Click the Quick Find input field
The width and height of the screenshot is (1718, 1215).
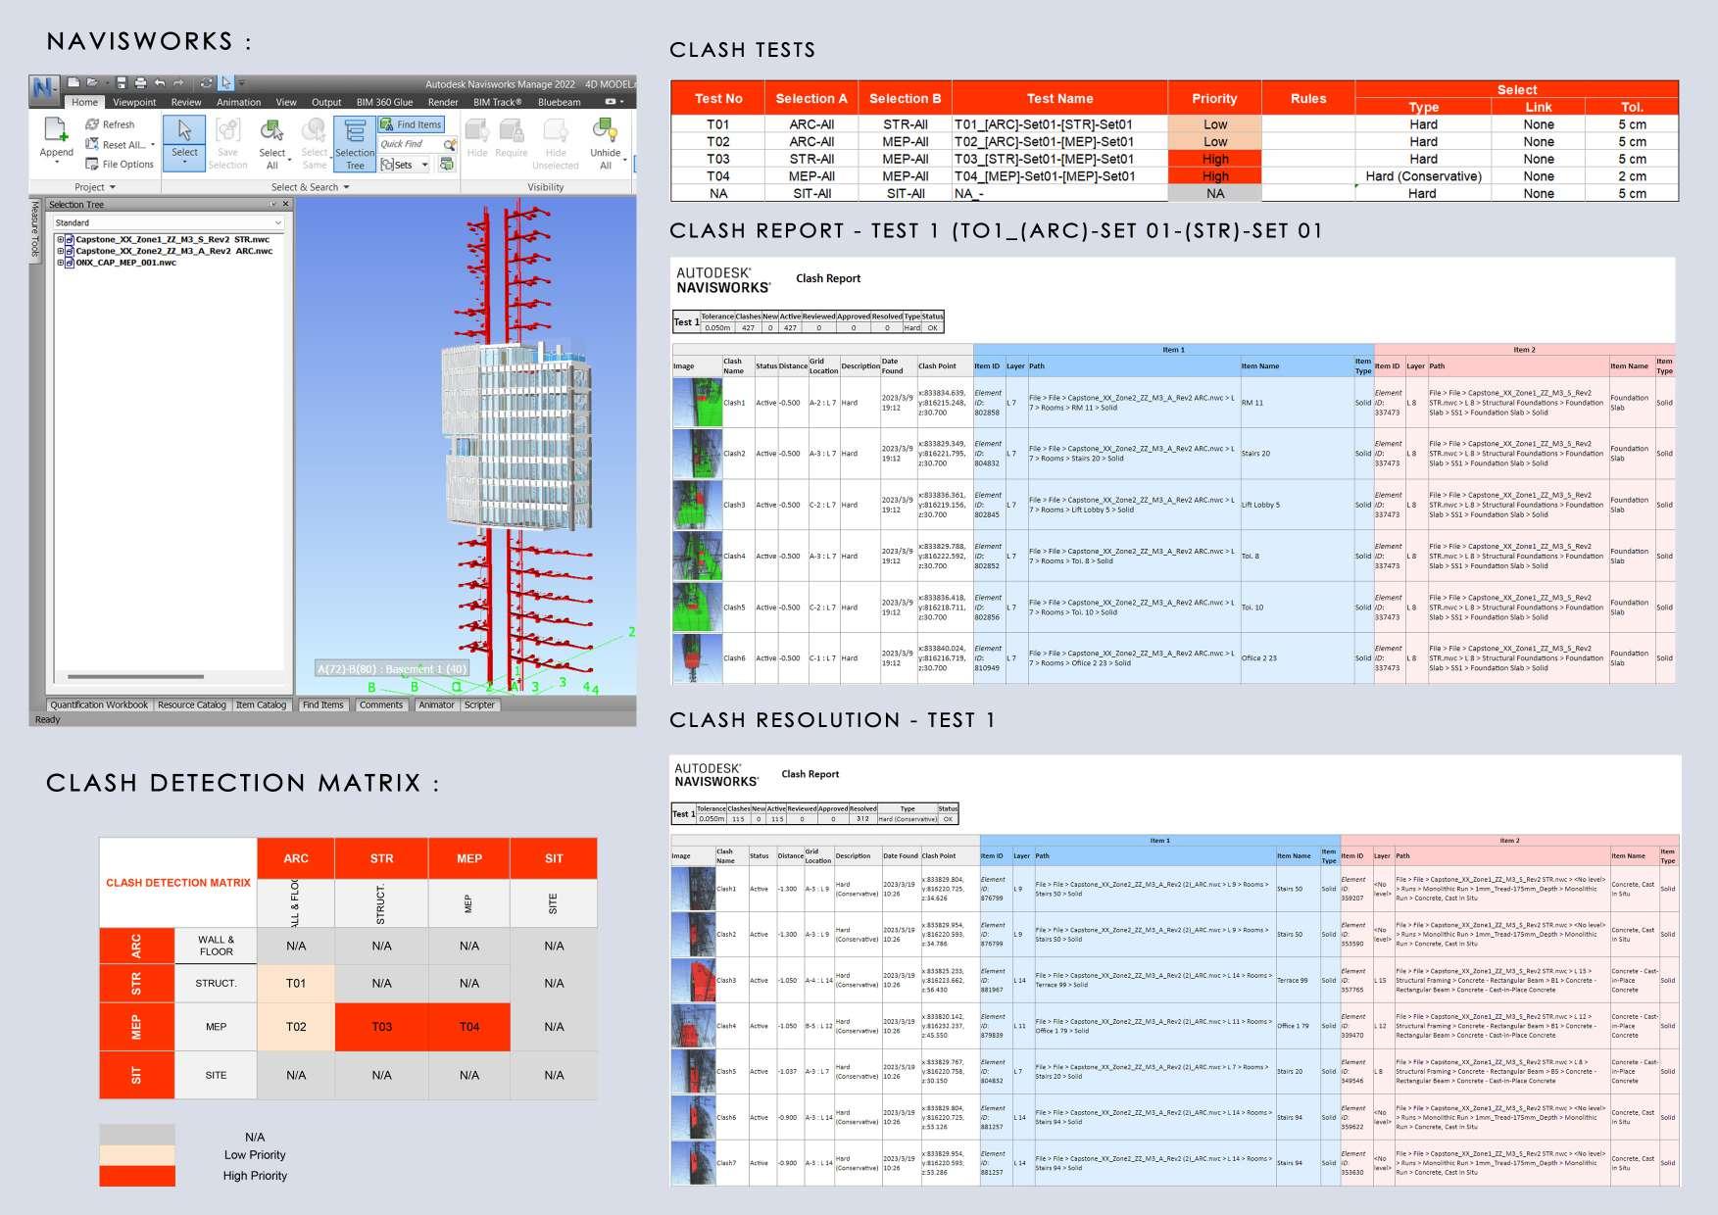410,144
